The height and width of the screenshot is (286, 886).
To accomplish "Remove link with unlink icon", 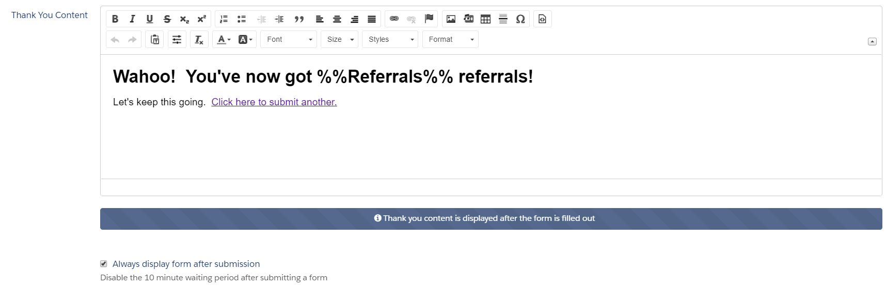I will pyautogui.click(x=412, y=19).
